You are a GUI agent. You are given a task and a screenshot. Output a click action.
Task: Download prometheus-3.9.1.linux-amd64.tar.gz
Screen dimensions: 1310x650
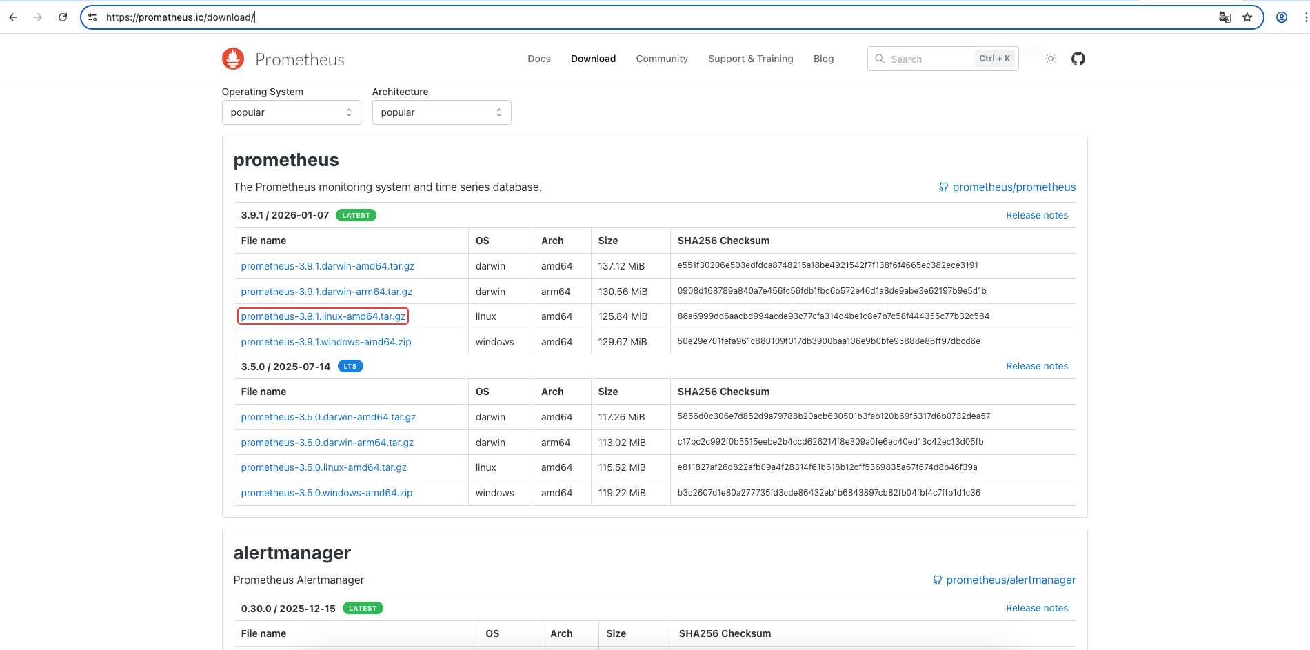pos(323,316)
